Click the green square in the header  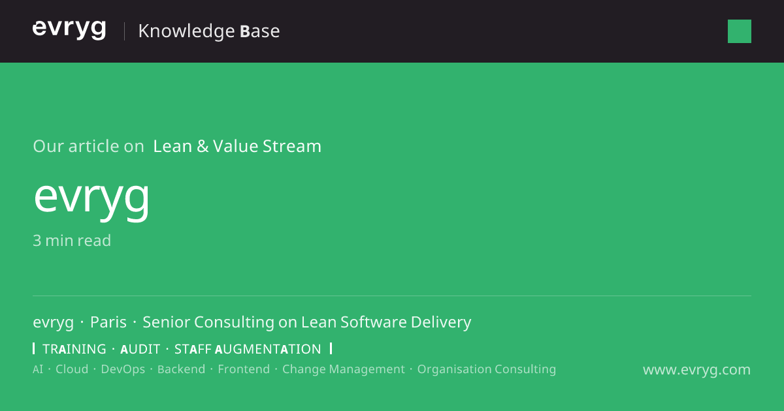tap(740, 31)
